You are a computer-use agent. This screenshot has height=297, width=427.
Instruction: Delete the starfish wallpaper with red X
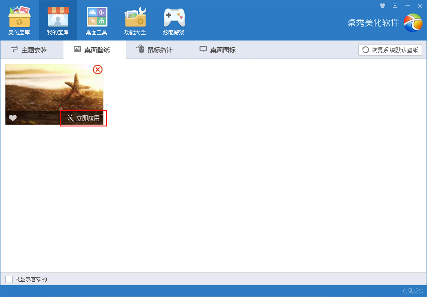pyautogui.click(x=98, y=70)
